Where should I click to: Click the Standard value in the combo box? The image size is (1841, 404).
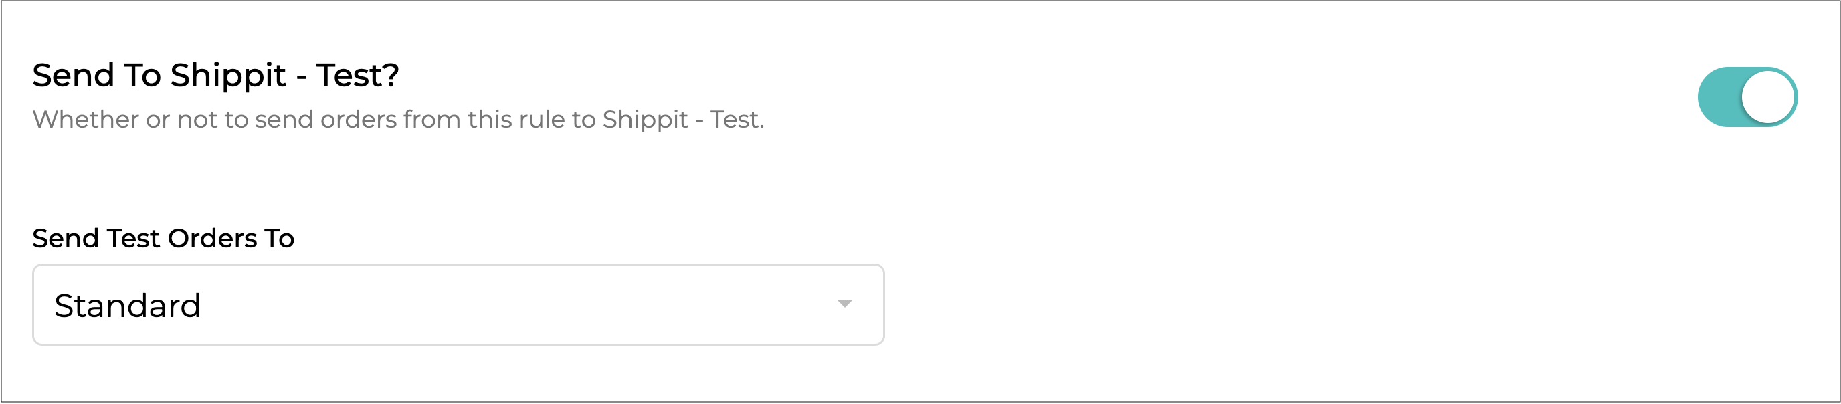[128, 306]
